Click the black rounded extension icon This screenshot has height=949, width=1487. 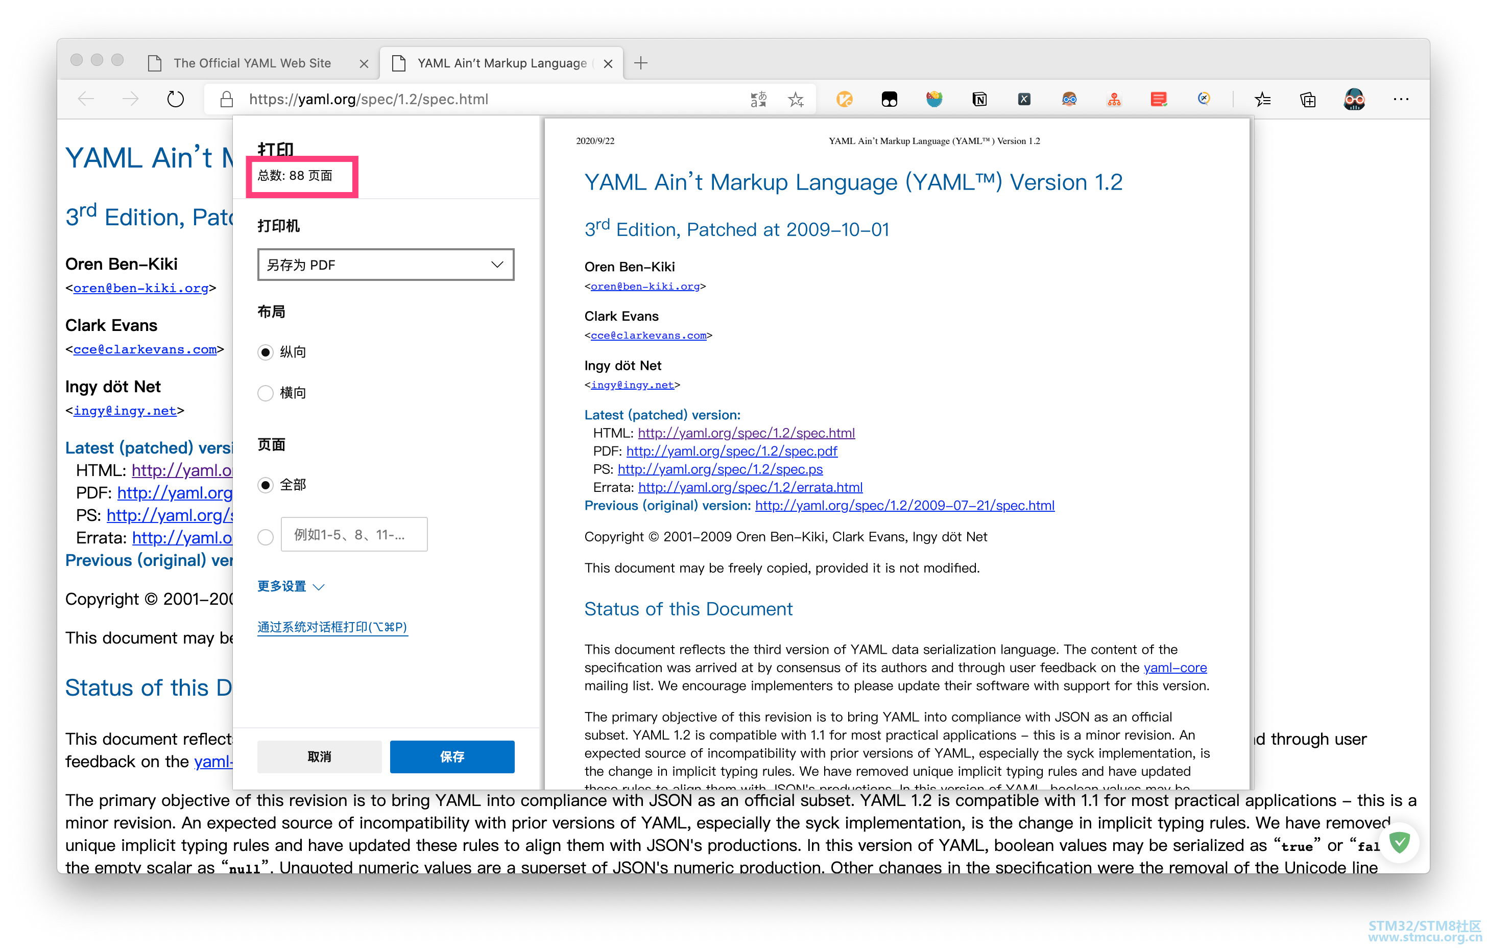[x=889, y=99]
